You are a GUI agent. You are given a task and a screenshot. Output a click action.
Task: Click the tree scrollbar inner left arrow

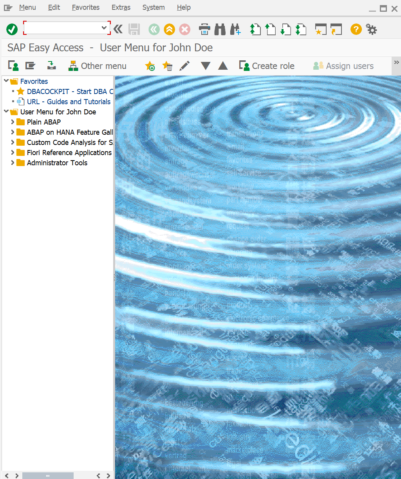(x=98, y=475)
